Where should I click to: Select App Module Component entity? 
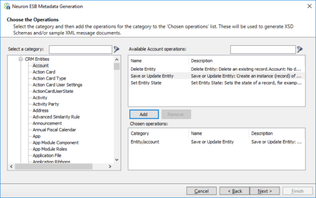pyautogui.click(x=56, y=143)
